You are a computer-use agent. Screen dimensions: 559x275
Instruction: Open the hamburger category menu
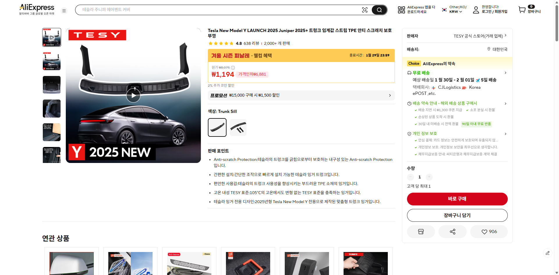pyautogui.click(x=64, y=11)
